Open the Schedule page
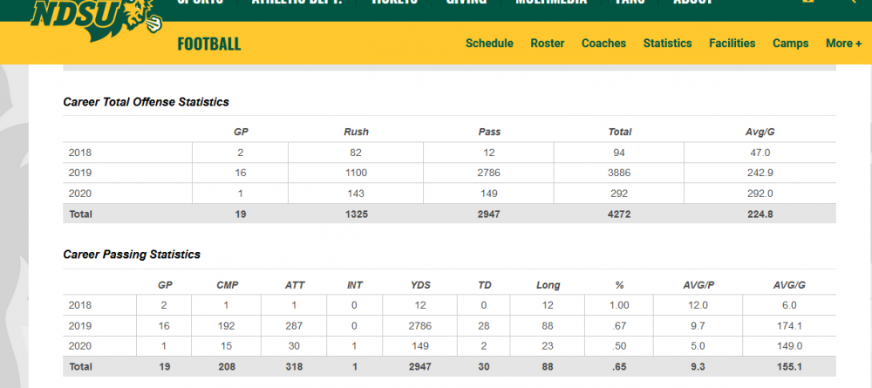This screenshot has height=388, width=872. coord(489,44)
